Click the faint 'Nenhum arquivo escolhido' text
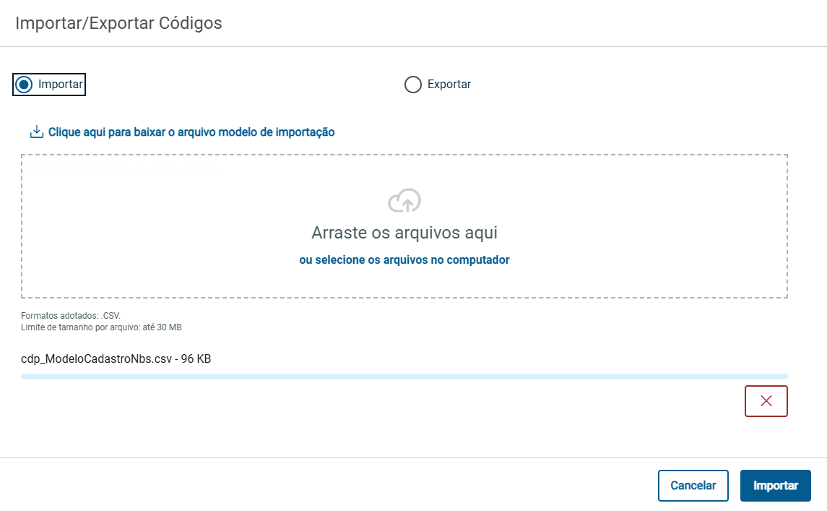 [x=163, y=169]
